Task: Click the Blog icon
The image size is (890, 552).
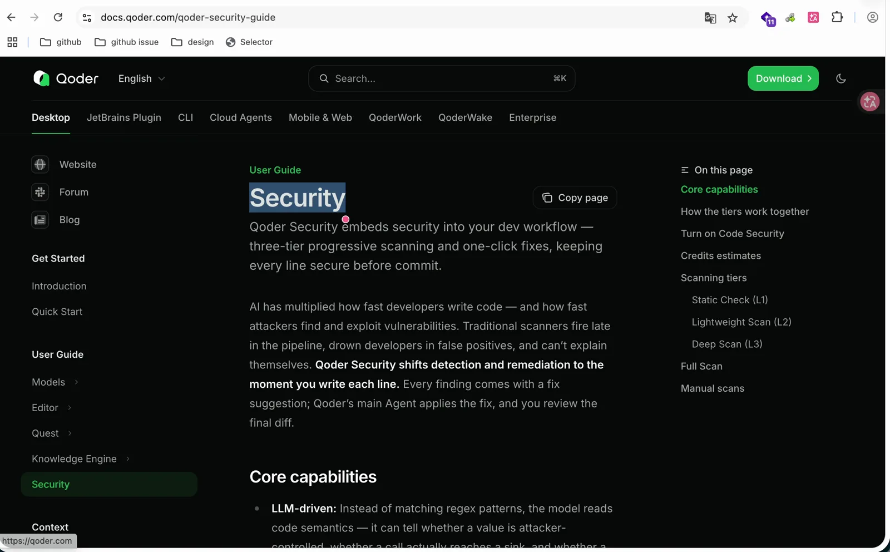Action: tap(40, 220)
